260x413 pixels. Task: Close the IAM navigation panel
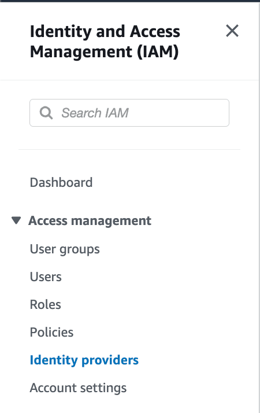(232, 31)
